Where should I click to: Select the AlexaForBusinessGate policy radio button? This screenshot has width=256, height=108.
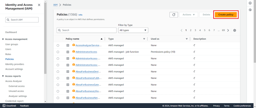click(x=58, y=85)
